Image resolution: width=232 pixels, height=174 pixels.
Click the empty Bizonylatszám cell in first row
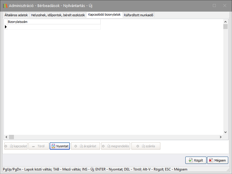[x=54, y=27]
